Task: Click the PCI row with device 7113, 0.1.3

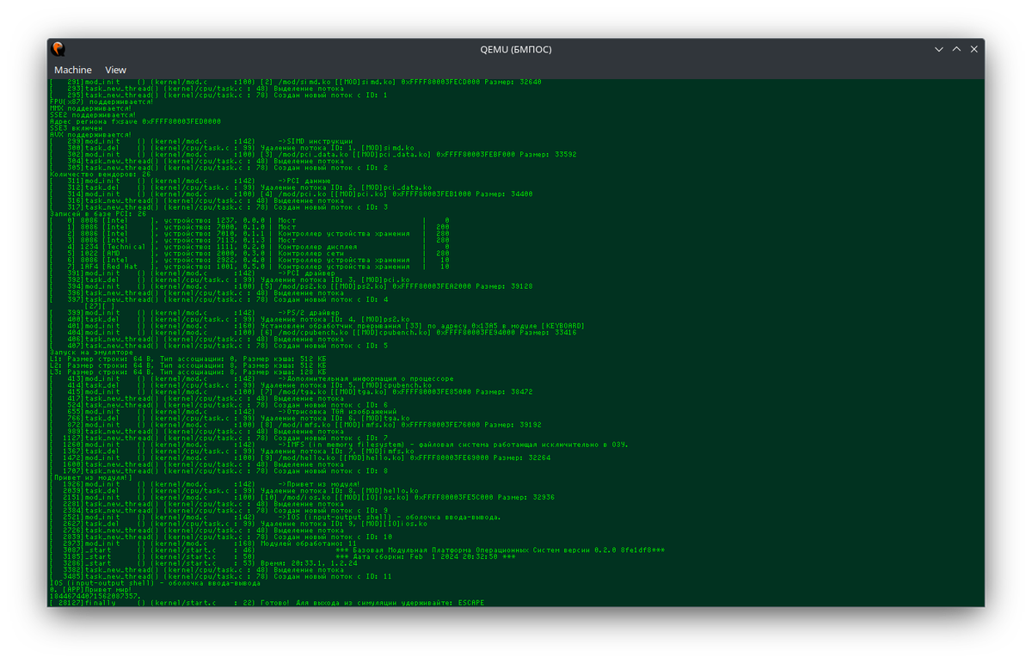Action: [x=249, y=240]
